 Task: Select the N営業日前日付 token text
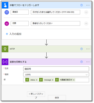(66, 80)
